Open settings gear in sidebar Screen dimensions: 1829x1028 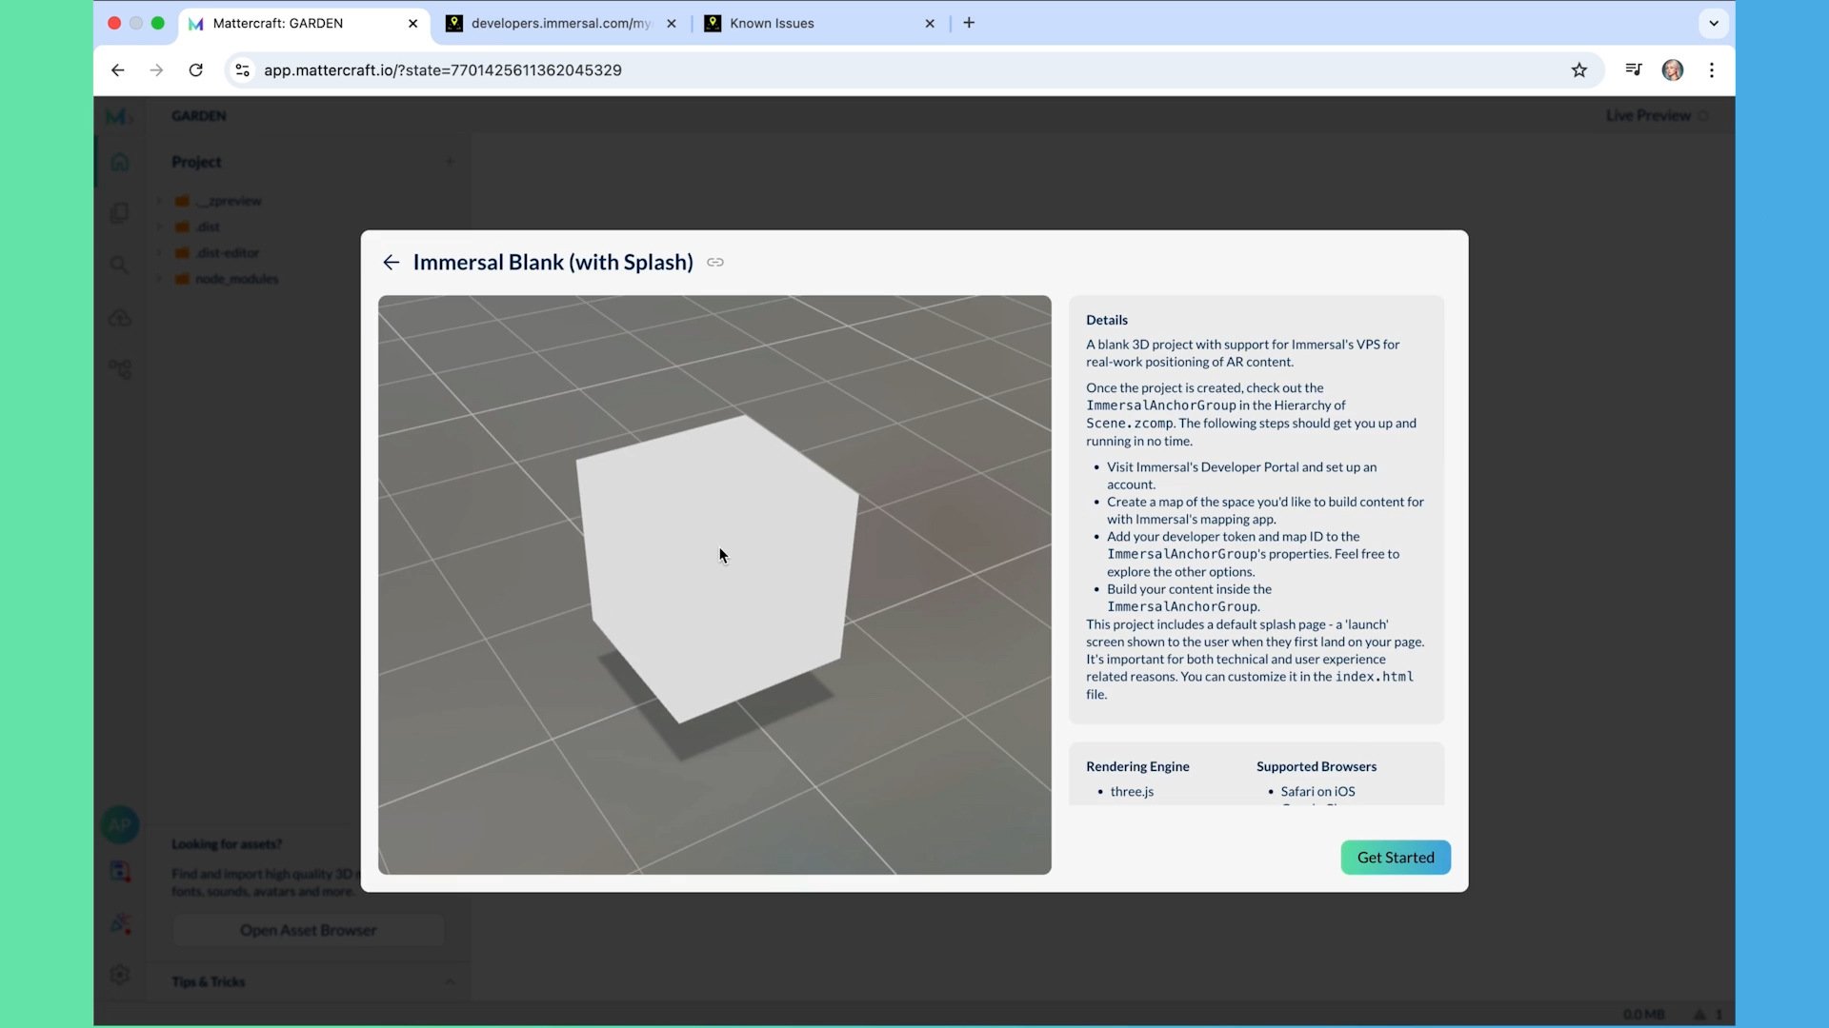[119, 975]
